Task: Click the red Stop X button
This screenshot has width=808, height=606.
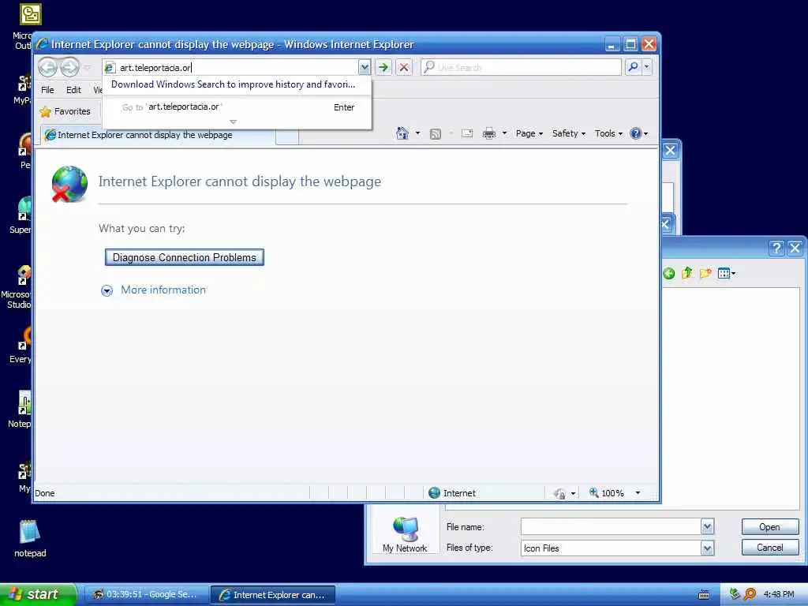Action: coord(404,67)
